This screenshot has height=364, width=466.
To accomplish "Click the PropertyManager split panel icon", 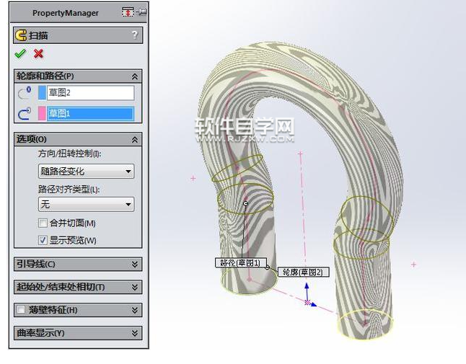I will click(128, 12).
